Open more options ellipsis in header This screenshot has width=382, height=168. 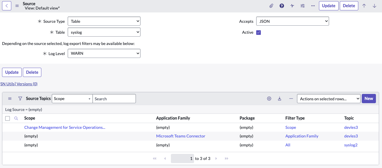point(313,6)
